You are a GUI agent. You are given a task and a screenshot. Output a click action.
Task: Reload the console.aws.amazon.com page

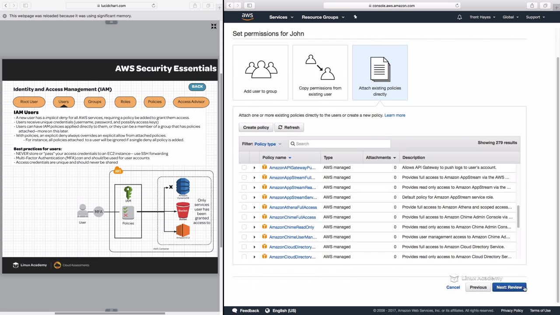click(x=457, y=6)
